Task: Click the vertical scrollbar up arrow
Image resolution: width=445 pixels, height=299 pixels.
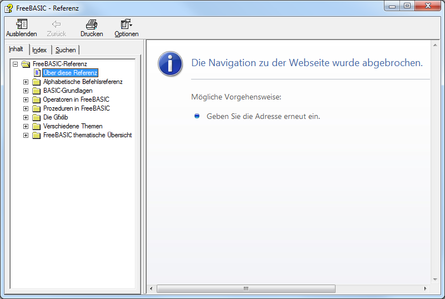Action: (435, 45)
